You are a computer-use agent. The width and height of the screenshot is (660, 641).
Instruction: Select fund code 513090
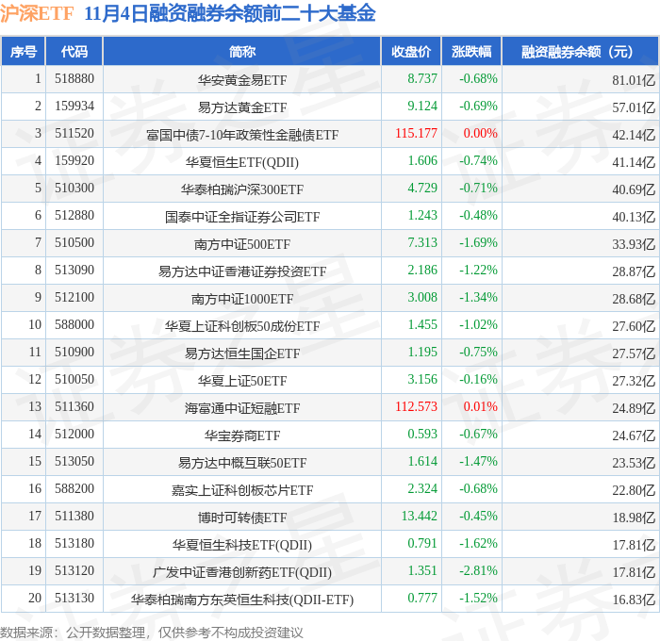[74, 271]
